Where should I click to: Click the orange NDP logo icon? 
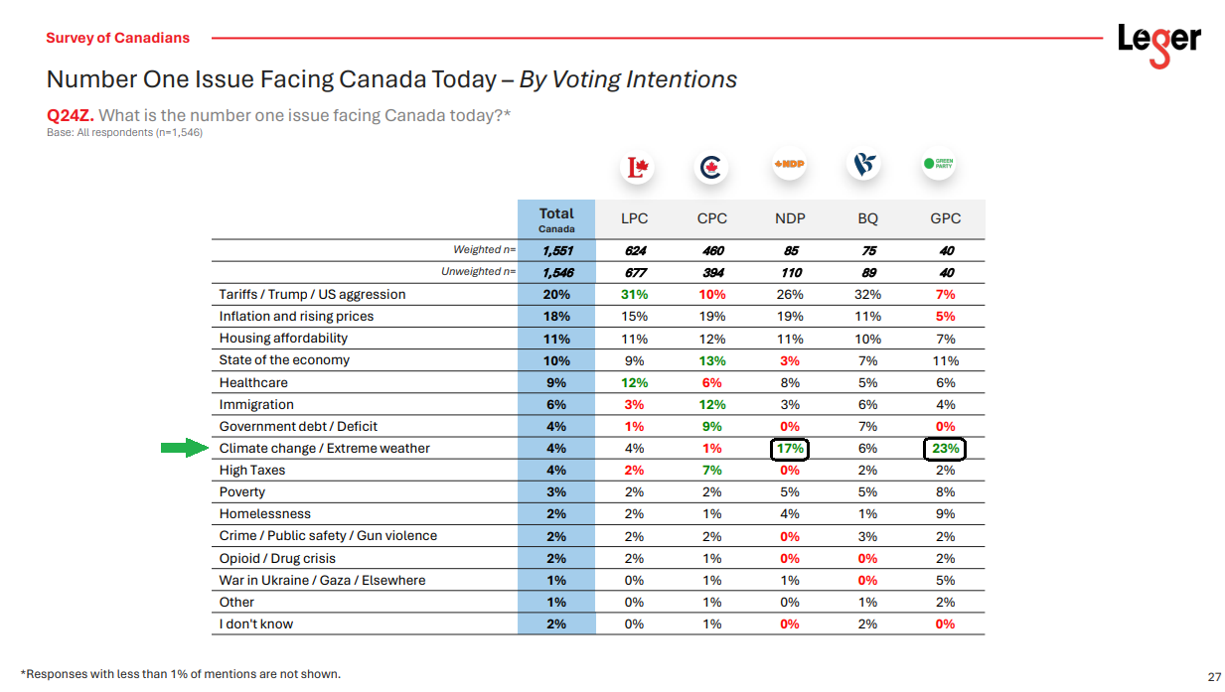[x=789, y=164]
